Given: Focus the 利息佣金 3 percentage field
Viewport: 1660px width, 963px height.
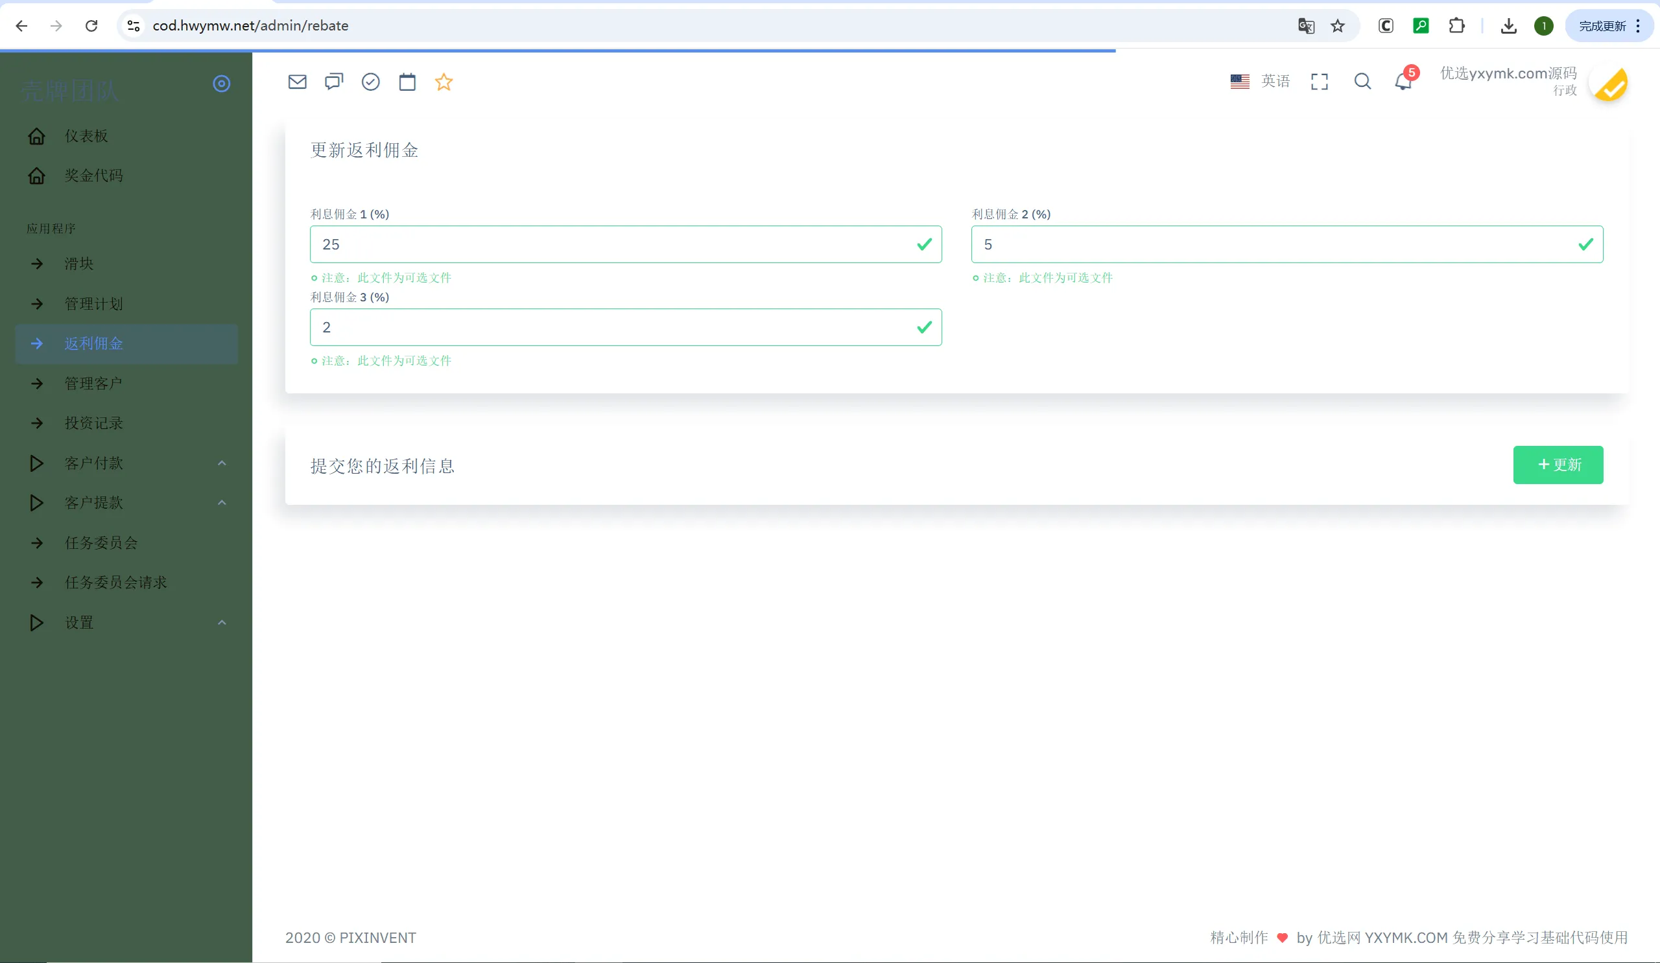Looking at the screenshot, I should coord(613,327).
